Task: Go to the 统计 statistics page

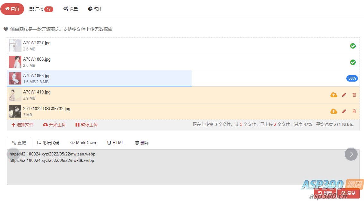Action: [95, 9]
